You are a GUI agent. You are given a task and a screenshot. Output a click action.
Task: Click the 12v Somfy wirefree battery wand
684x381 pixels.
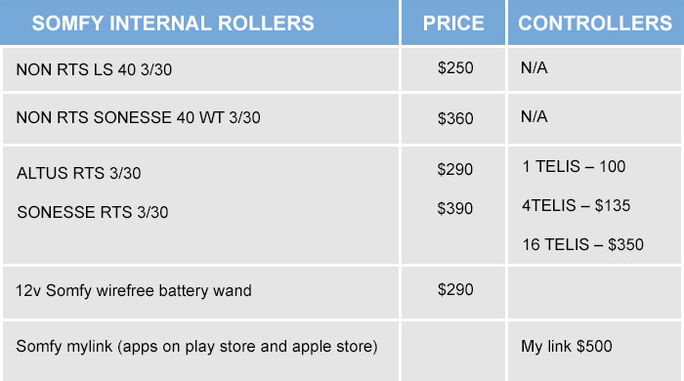(x=134, y=291)
